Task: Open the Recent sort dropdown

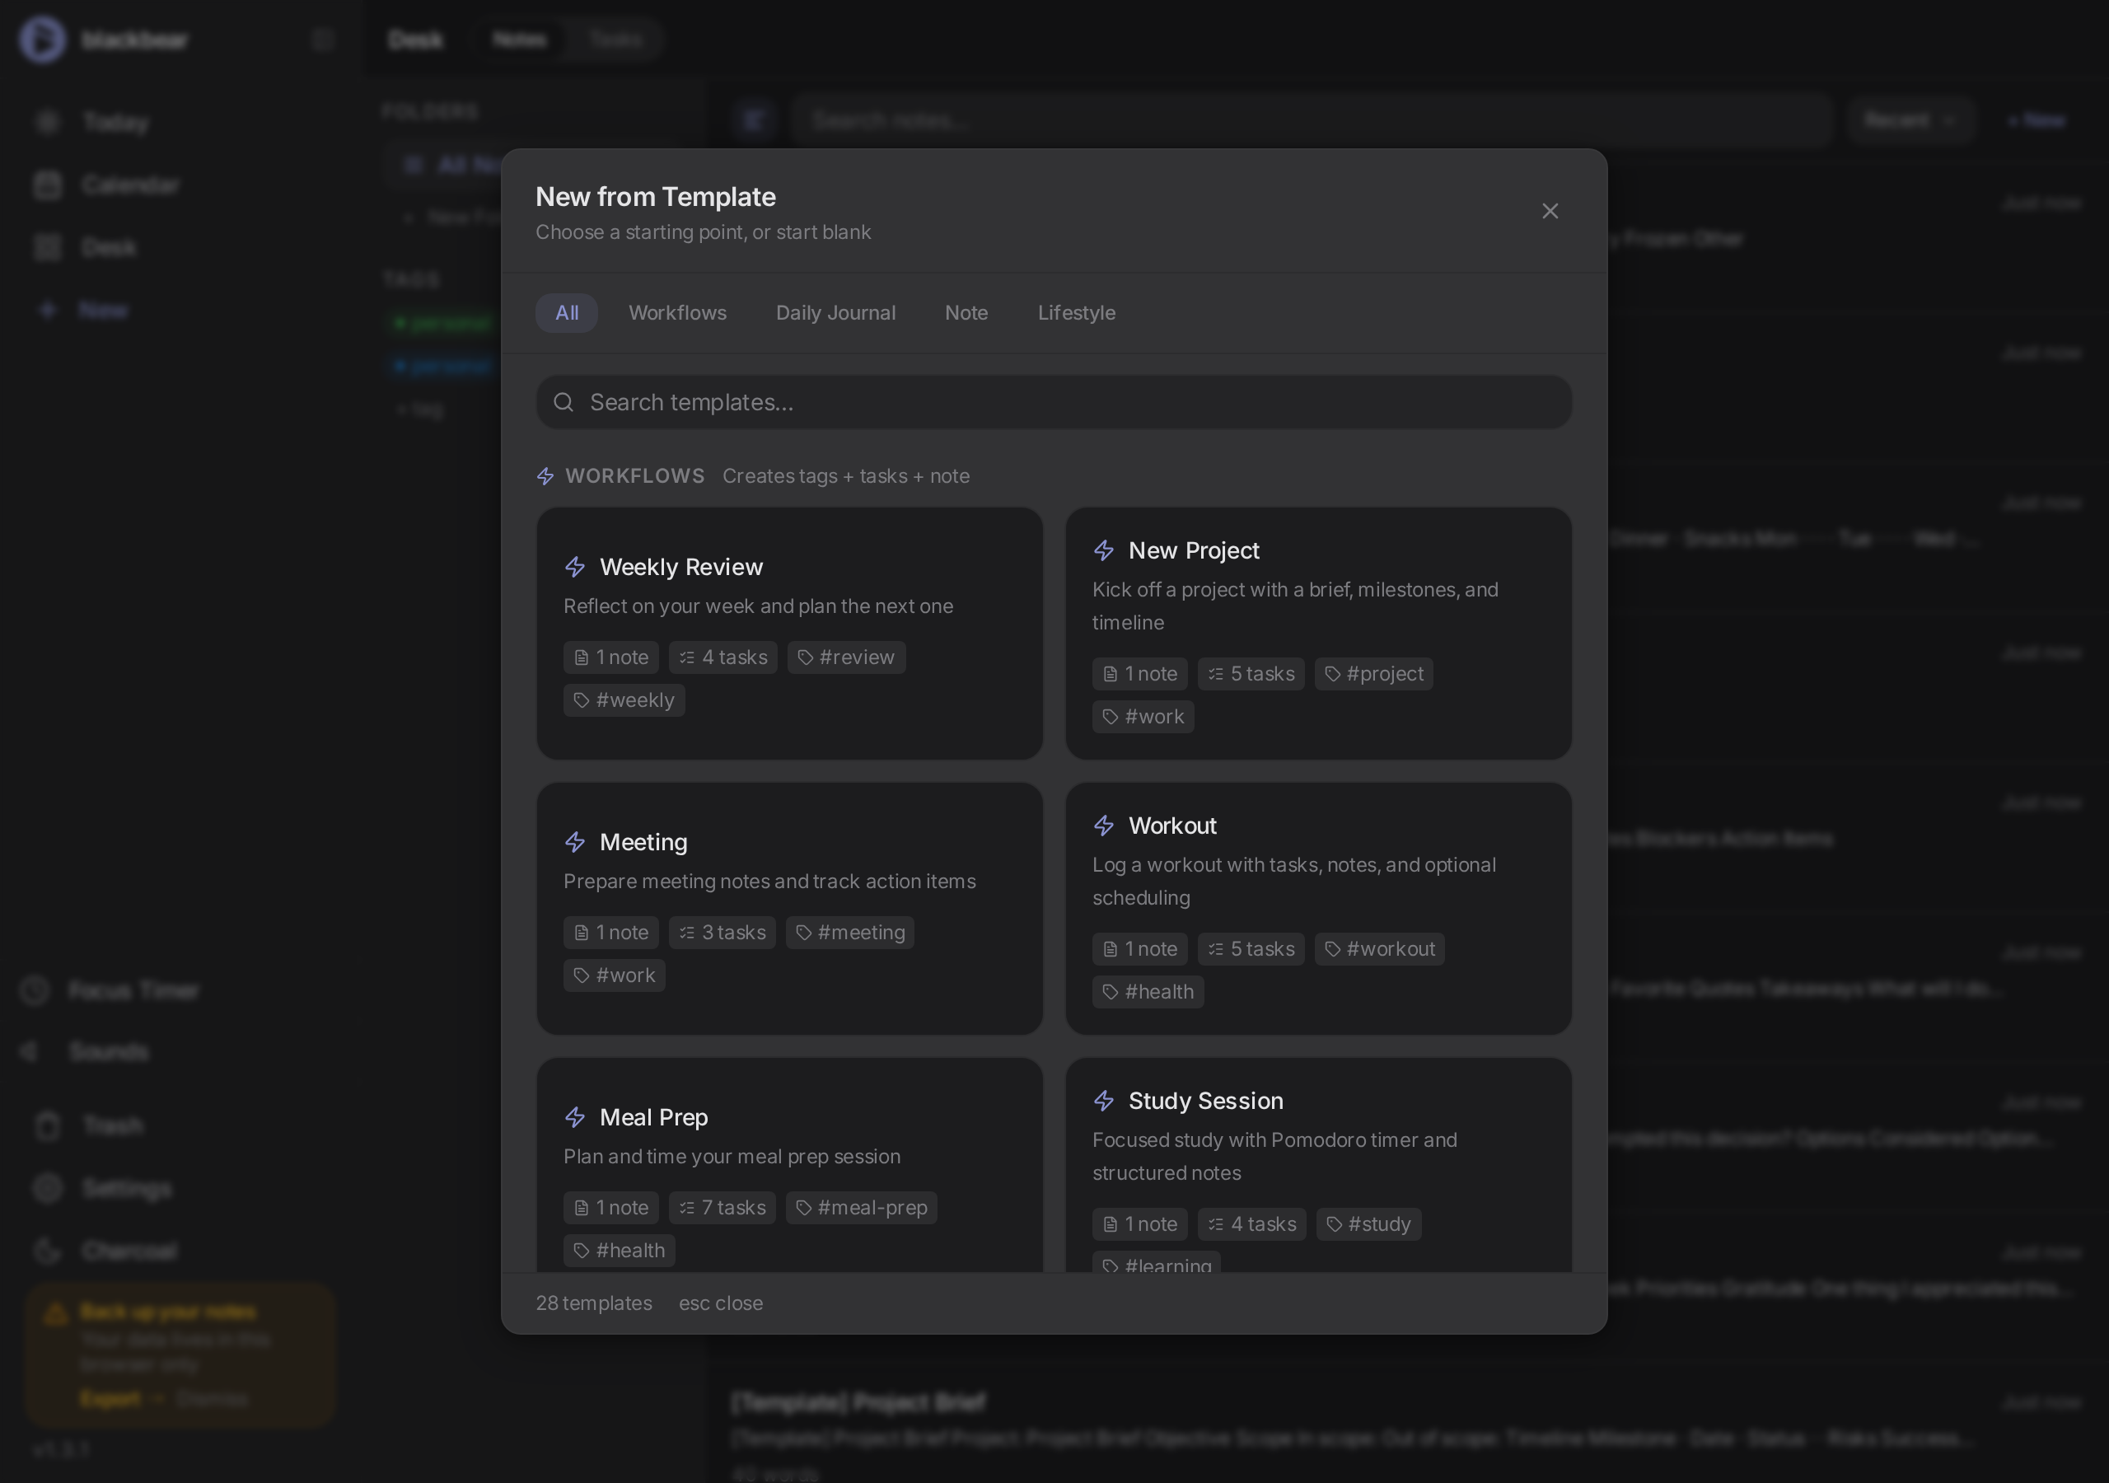Action: click(x=1910, y=119)
